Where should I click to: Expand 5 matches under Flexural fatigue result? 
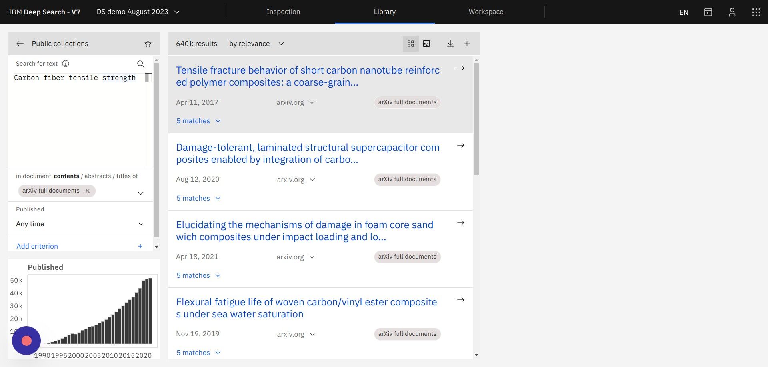click(x=199, y=353)
